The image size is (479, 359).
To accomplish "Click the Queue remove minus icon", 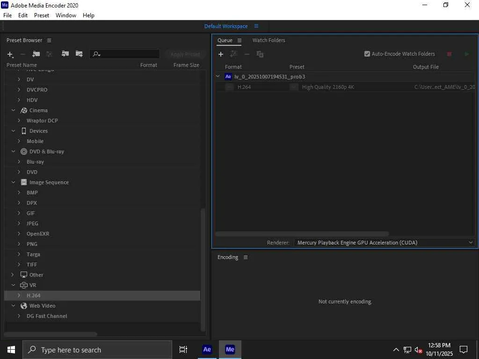I will [247, 54].
